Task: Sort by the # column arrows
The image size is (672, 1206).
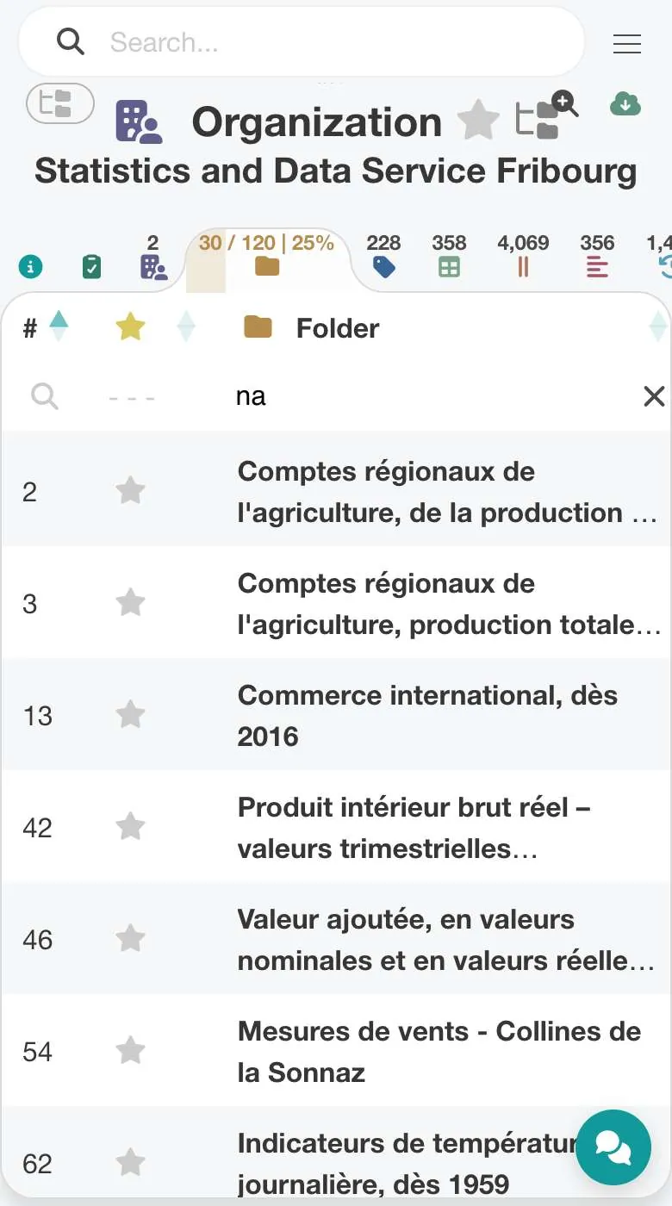Action: tap(58, 326)
